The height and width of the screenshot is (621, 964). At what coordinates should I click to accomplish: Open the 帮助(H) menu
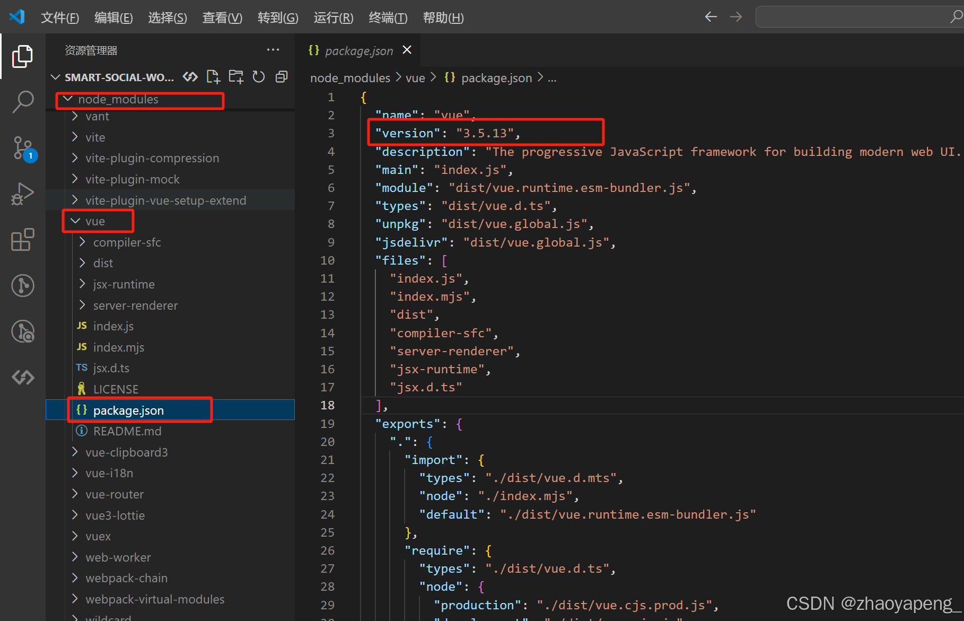click(x=443, y=18)
